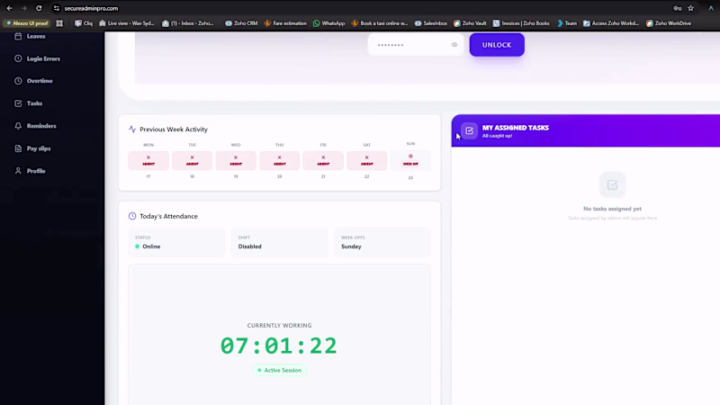Click the site info icon in address bar

tap(56, 8)
